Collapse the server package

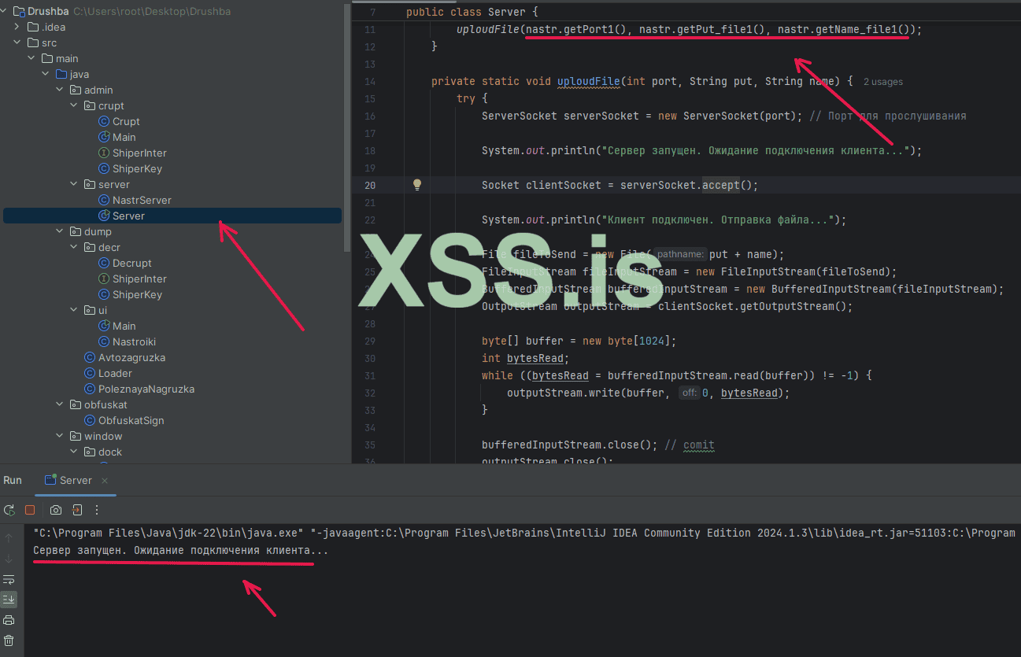tap(75, 184)
